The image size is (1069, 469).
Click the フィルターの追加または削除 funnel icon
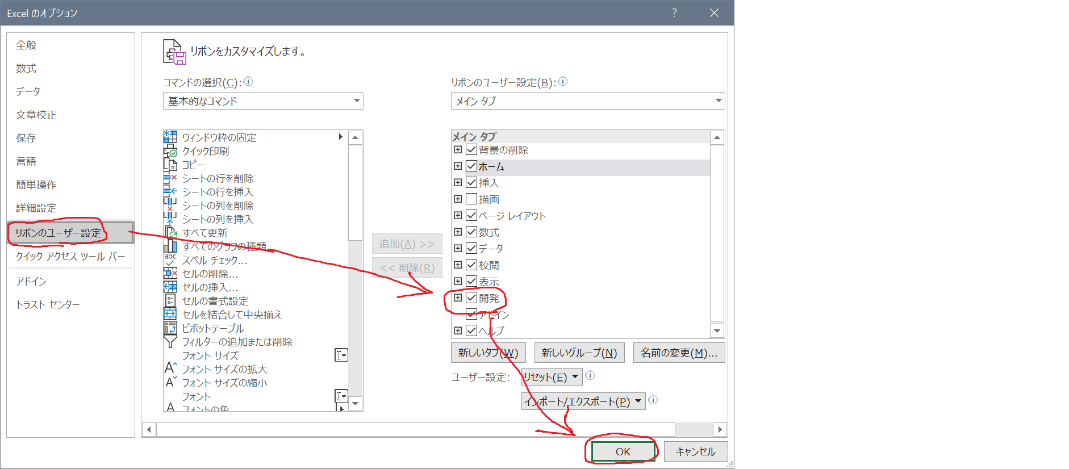tap(170, 342)
